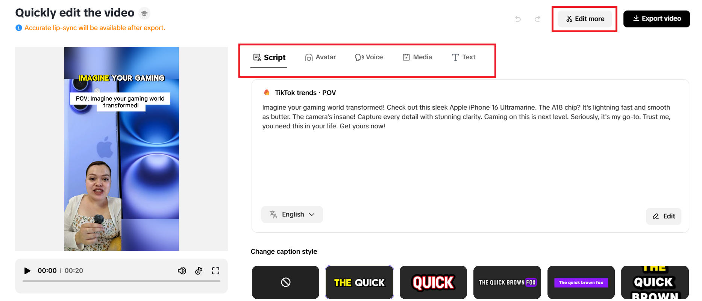Open the Voice tab
Viewport: 702px width, 301px height.
369,57
